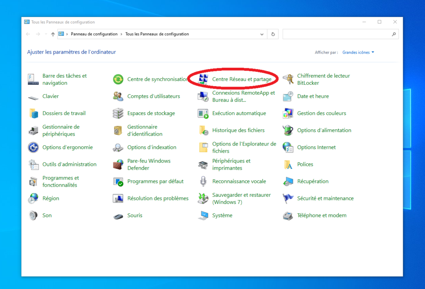Open the Souris mouse icon
This screenshot has height=289, width=425.
118,217
